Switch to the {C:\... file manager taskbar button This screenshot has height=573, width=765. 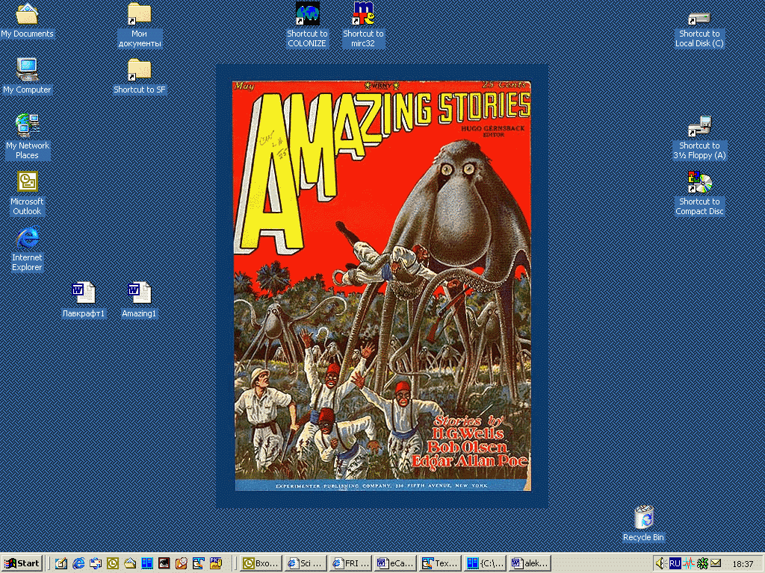[485, 563]
